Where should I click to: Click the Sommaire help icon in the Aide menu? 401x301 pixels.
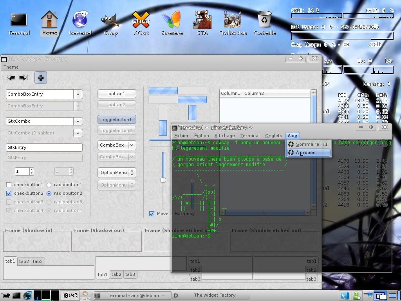[x=291, y=144]
